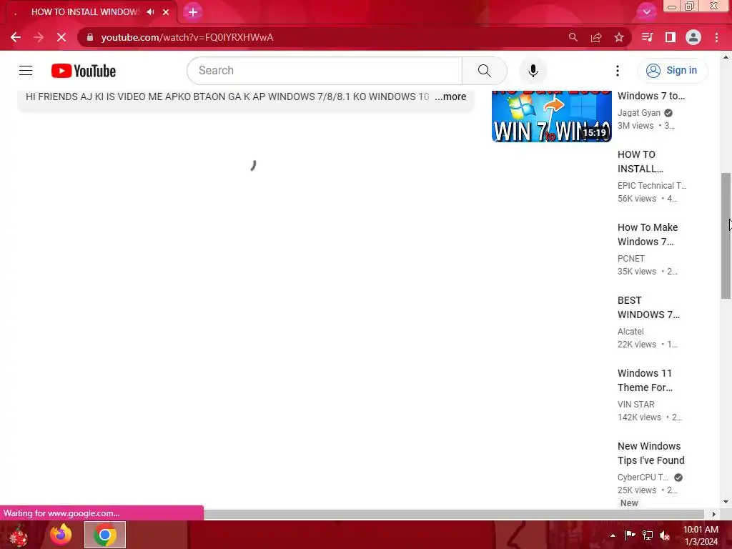
Task: Show hidden tray icons arrow
Action: coord(613,535)
